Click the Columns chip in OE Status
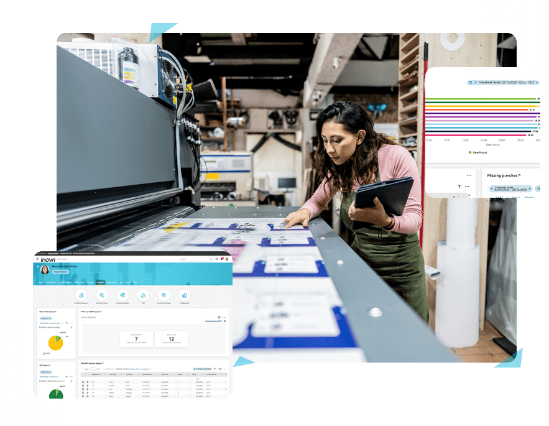Screen dimensions: 549x426 click(x=45, y=372)
